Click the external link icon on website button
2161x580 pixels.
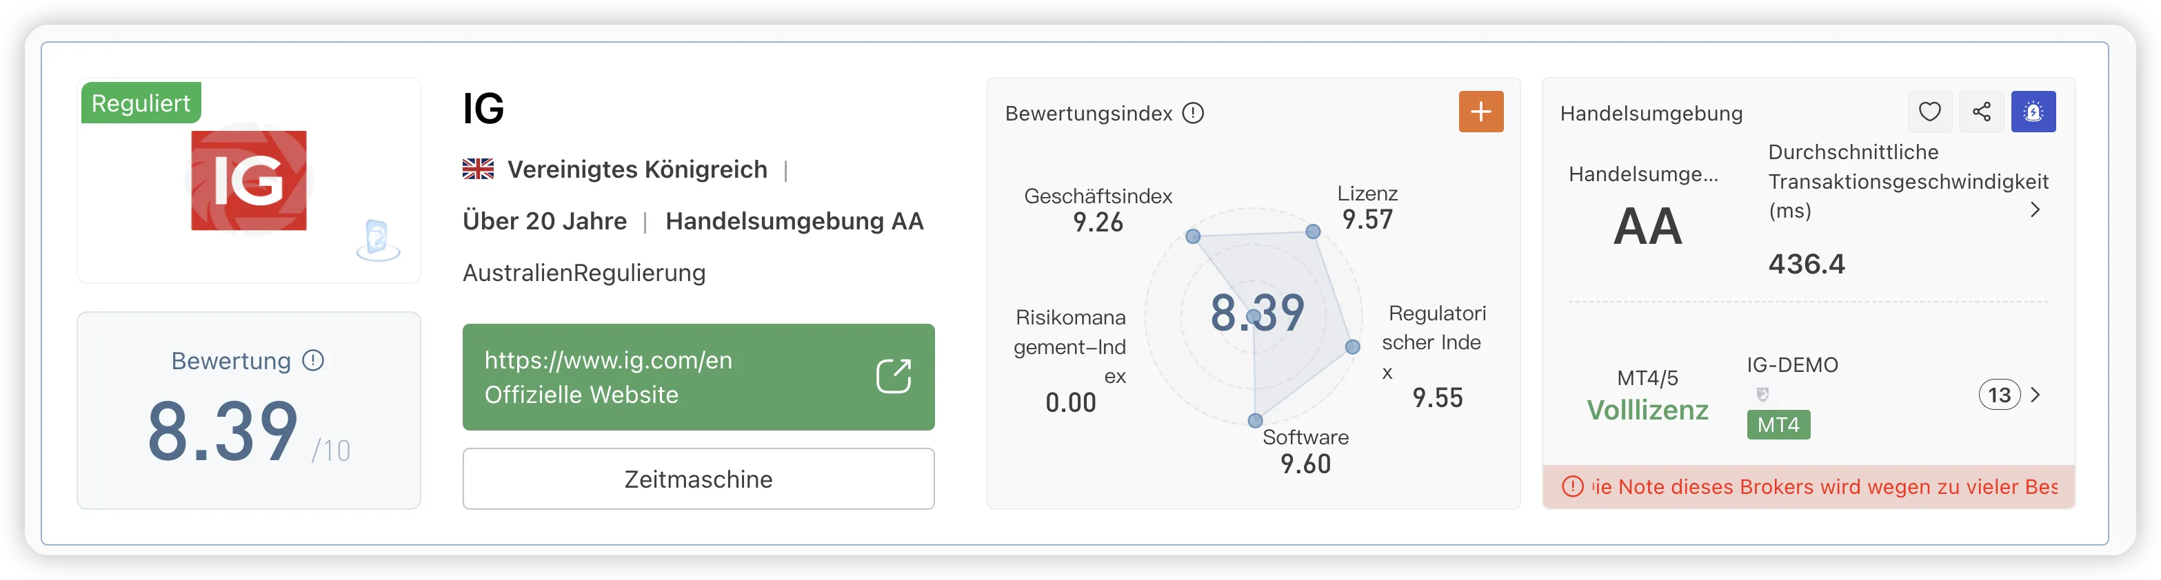[892, 376]
